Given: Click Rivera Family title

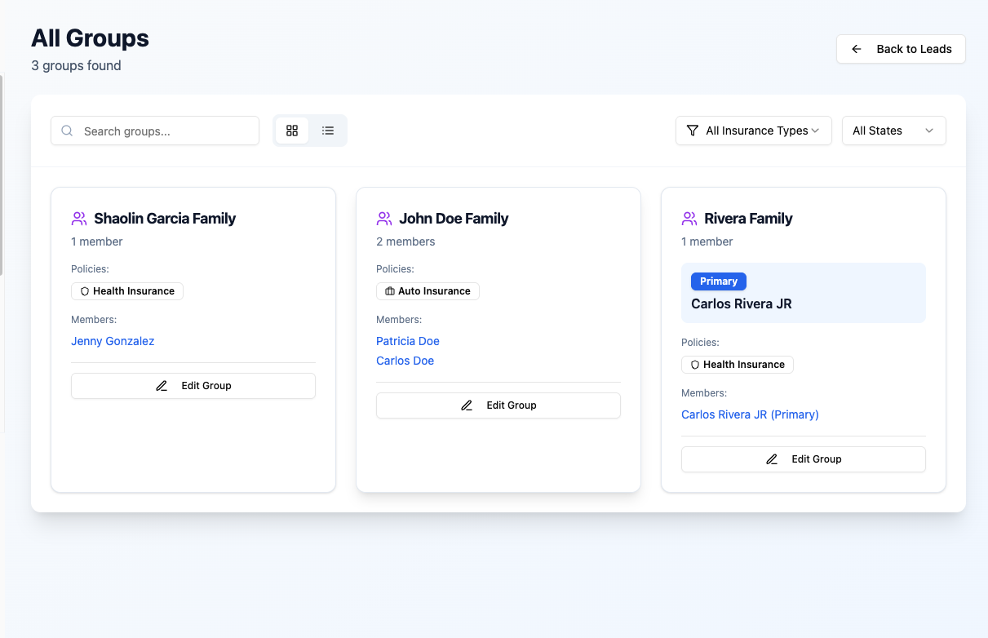Looking at the screenshot, I should (x=748, y=219).
